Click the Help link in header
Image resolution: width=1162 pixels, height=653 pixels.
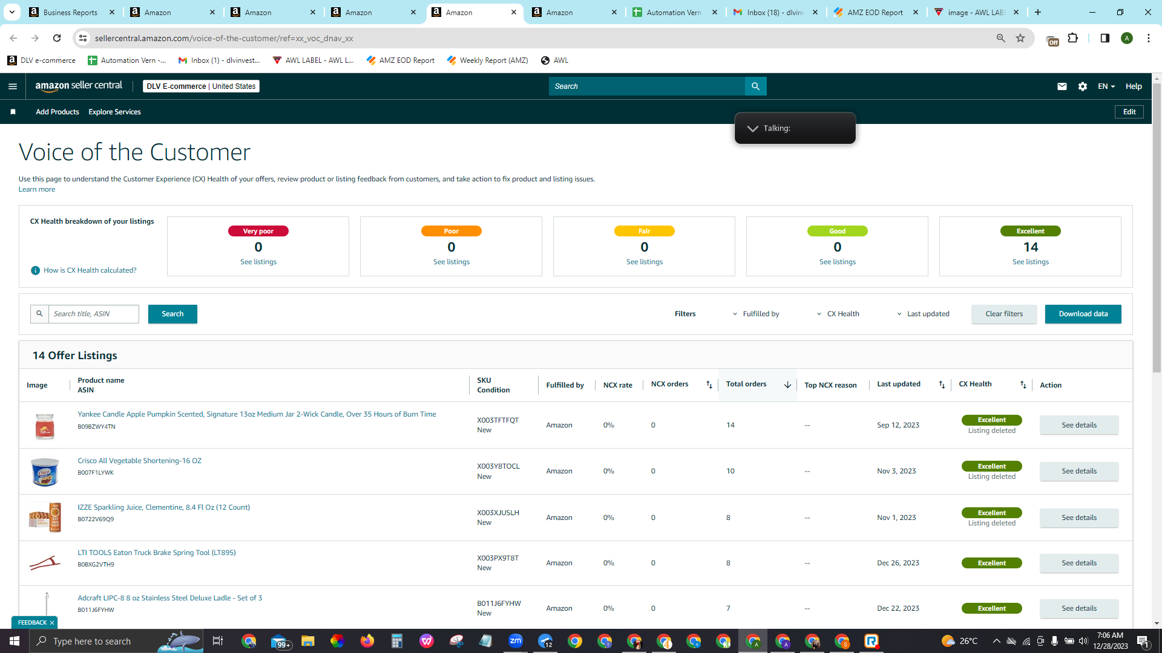1134,86
